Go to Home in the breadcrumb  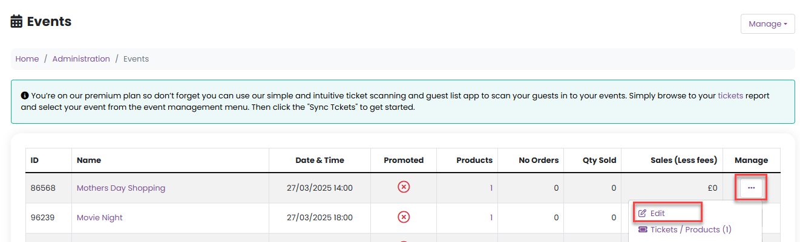tap(27, 59)
